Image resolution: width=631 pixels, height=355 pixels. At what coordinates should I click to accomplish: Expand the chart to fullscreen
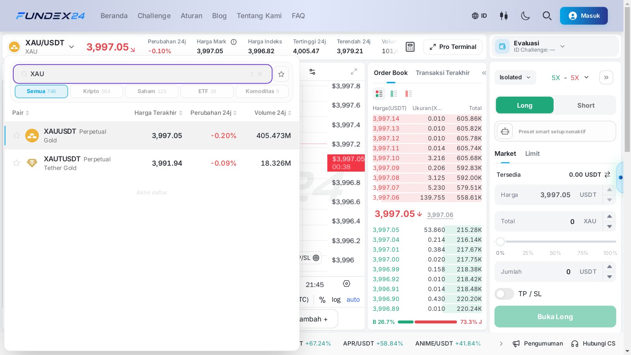[354, 72]
